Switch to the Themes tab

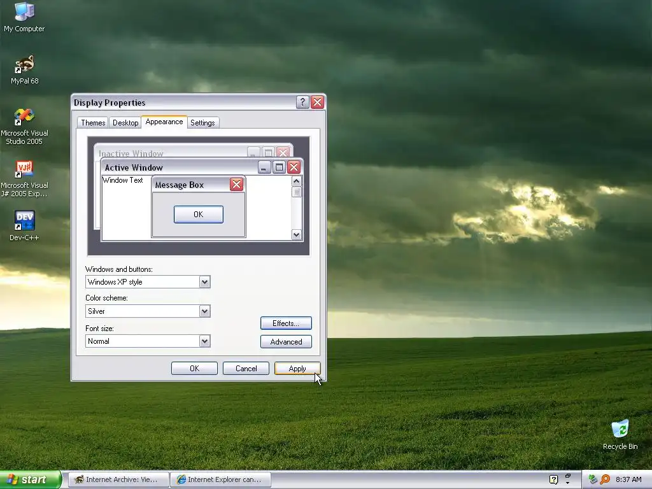pos(93,123)
